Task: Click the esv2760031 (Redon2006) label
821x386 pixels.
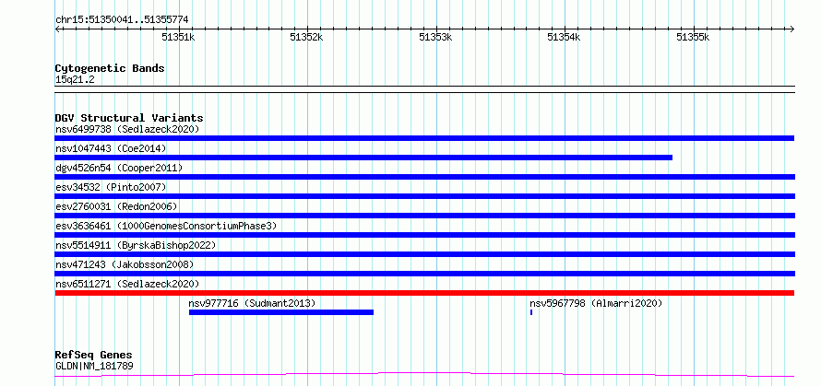Action: [x=116, y=206]
